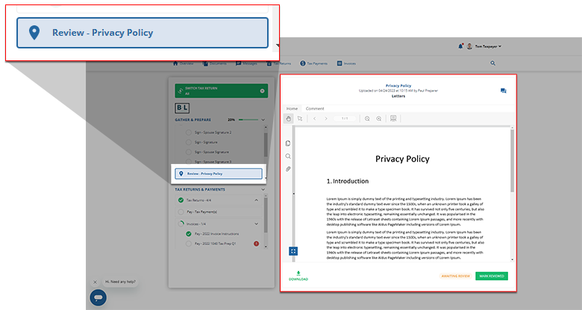Click the 20% Gather & Prepare progress bar
This screenshot has height=310, width=582.
pyautogui.click(x=248, y=120)
